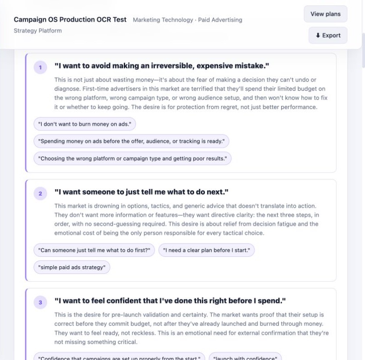
Task: Click the "Spending money on ads before the offer" chip
Action: tap(131, 141)
